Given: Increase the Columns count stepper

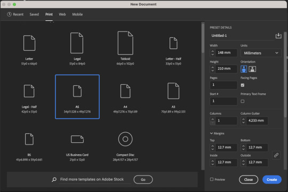Looking at the screenshot, I should (x=212, y=119).
